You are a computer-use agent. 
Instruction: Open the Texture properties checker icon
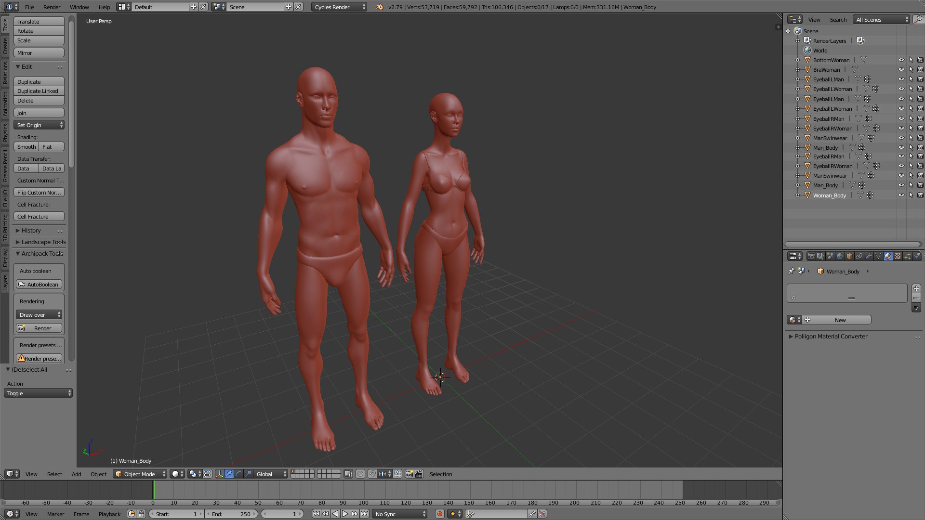pos(898,256)
